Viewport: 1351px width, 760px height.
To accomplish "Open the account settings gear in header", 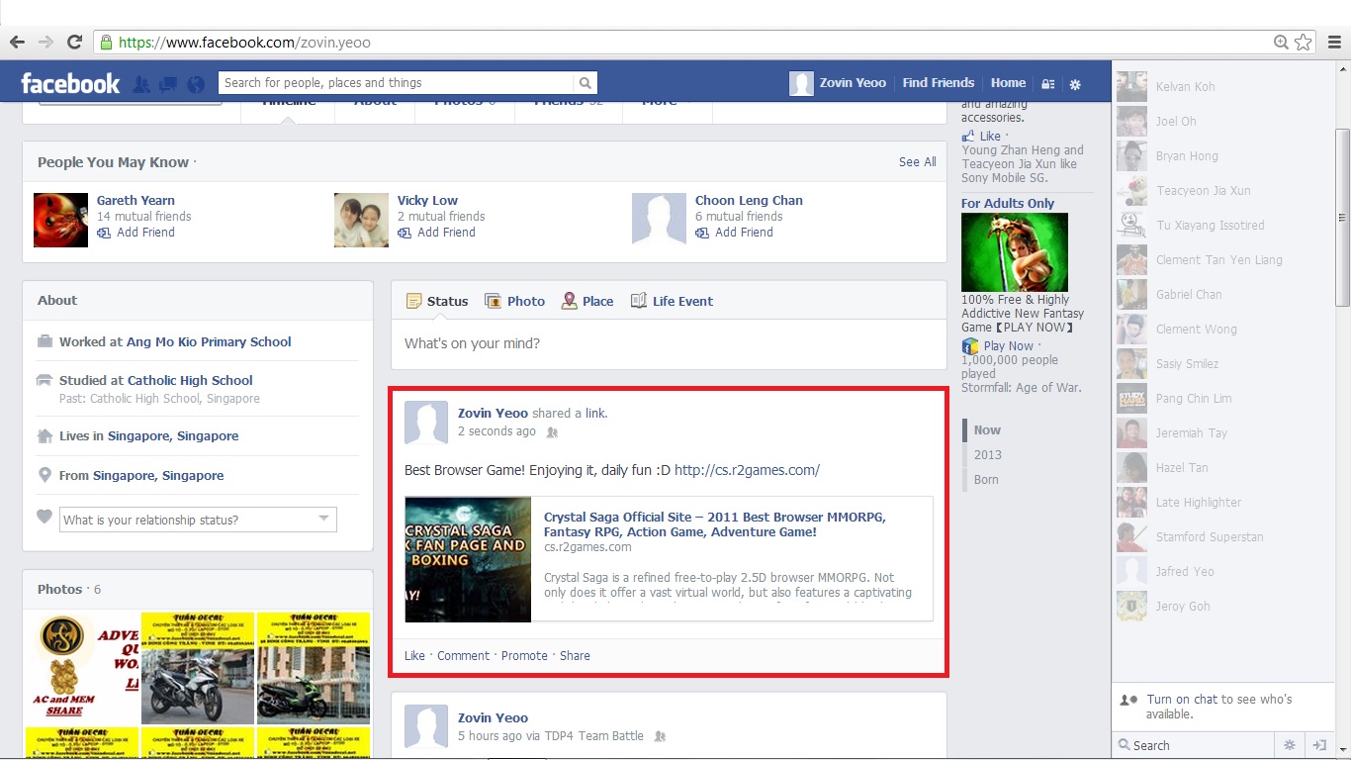I will (x=1075, y=84).
